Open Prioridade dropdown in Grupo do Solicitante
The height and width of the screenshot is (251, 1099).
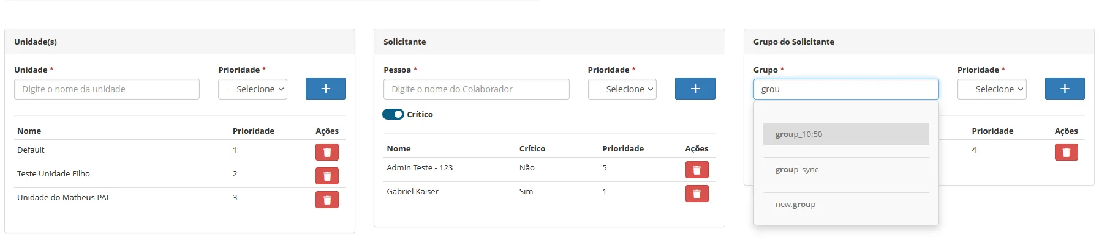(992, 89)
